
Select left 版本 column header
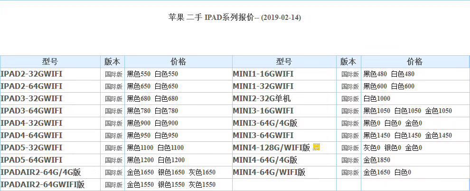[113, 62]
